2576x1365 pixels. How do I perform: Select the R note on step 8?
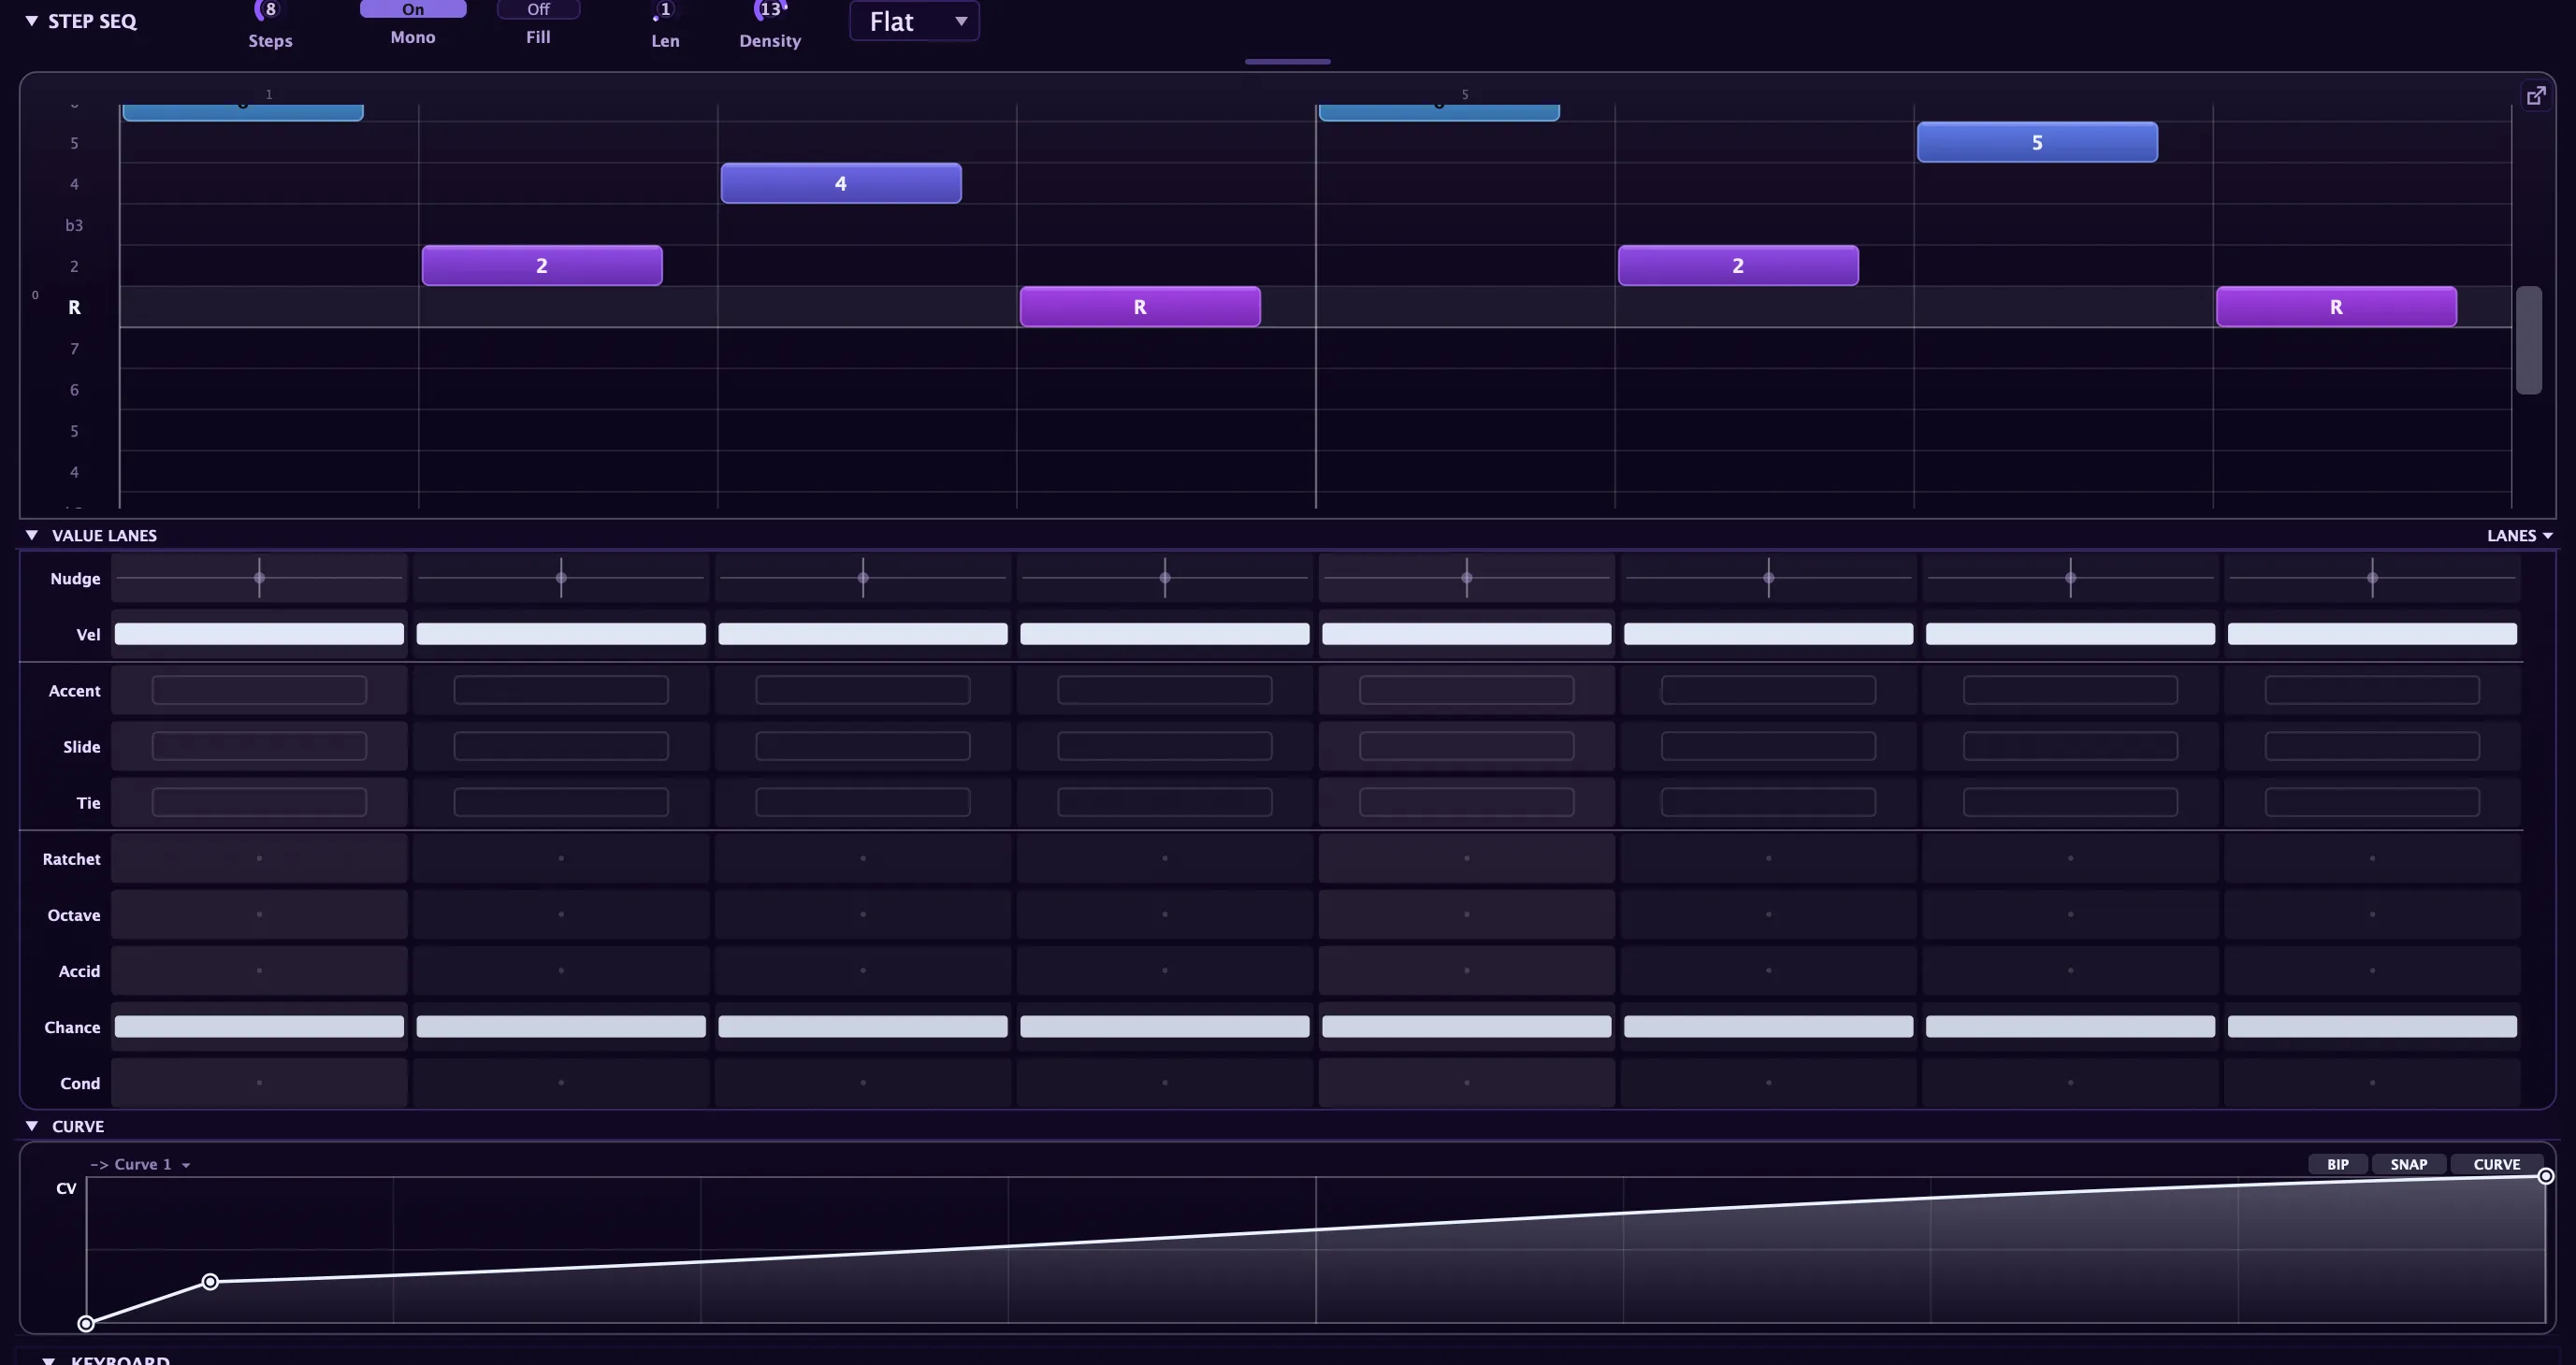(2336, 307)
